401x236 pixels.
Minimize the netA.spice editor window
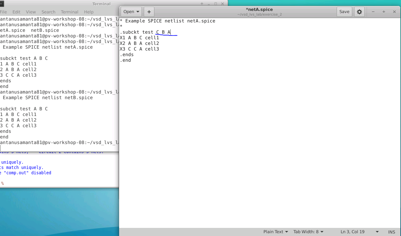pos(373,12)
